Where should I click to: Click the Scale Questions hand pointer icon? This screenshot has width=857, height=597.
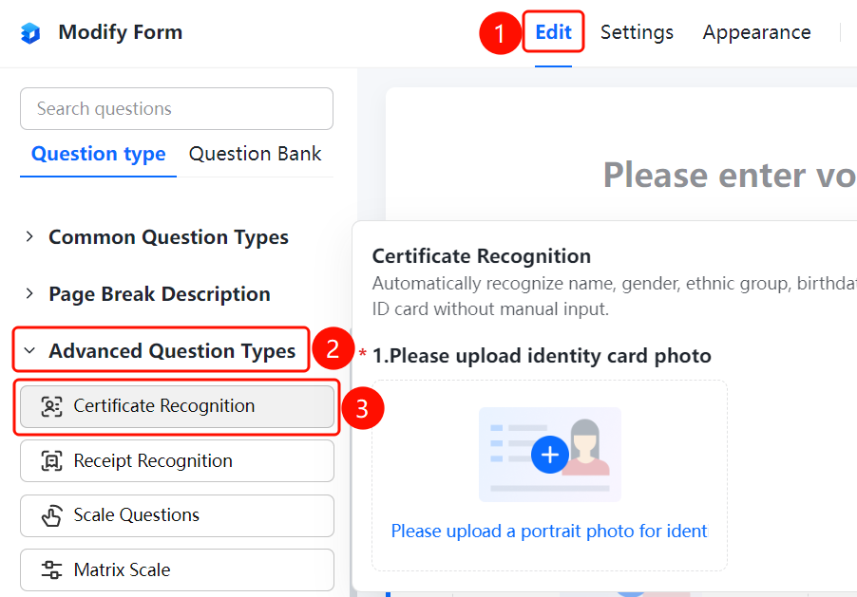[51, 515]
